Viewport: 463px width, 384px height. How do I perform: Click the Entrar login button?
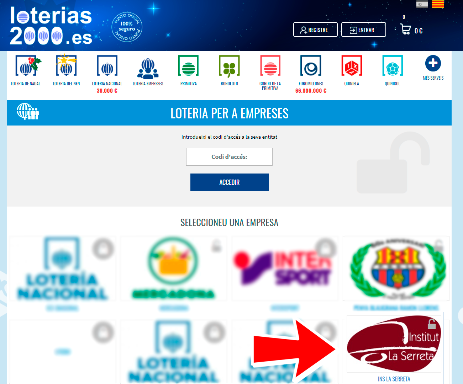[364, 30]
